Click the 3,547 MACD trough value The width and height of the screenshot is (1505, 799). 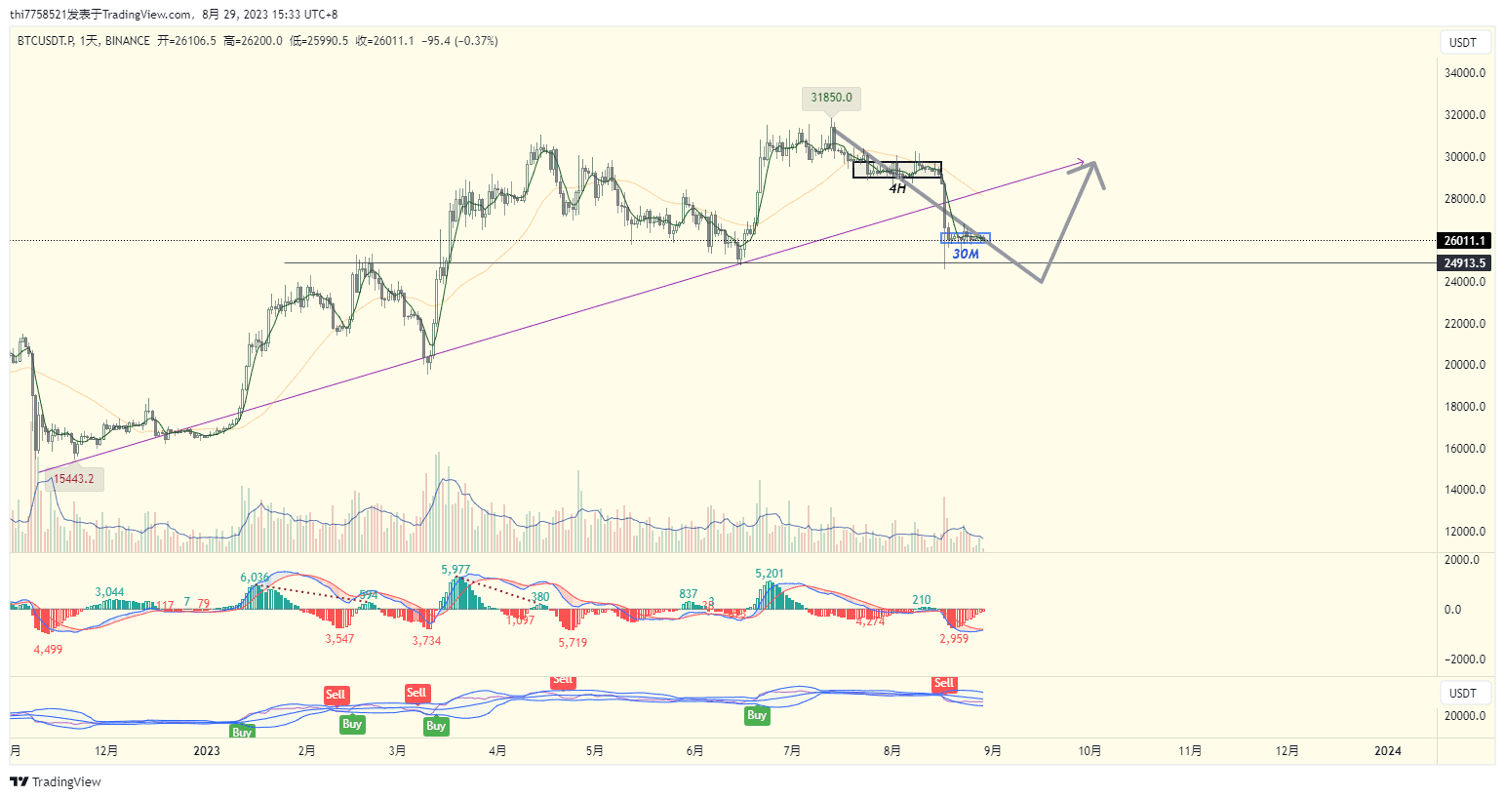click(339, 639)
